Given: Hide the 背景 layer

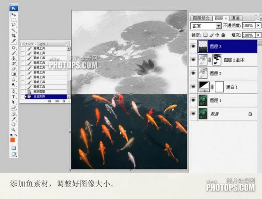Looking at the screenshot, I should [193, 114].
